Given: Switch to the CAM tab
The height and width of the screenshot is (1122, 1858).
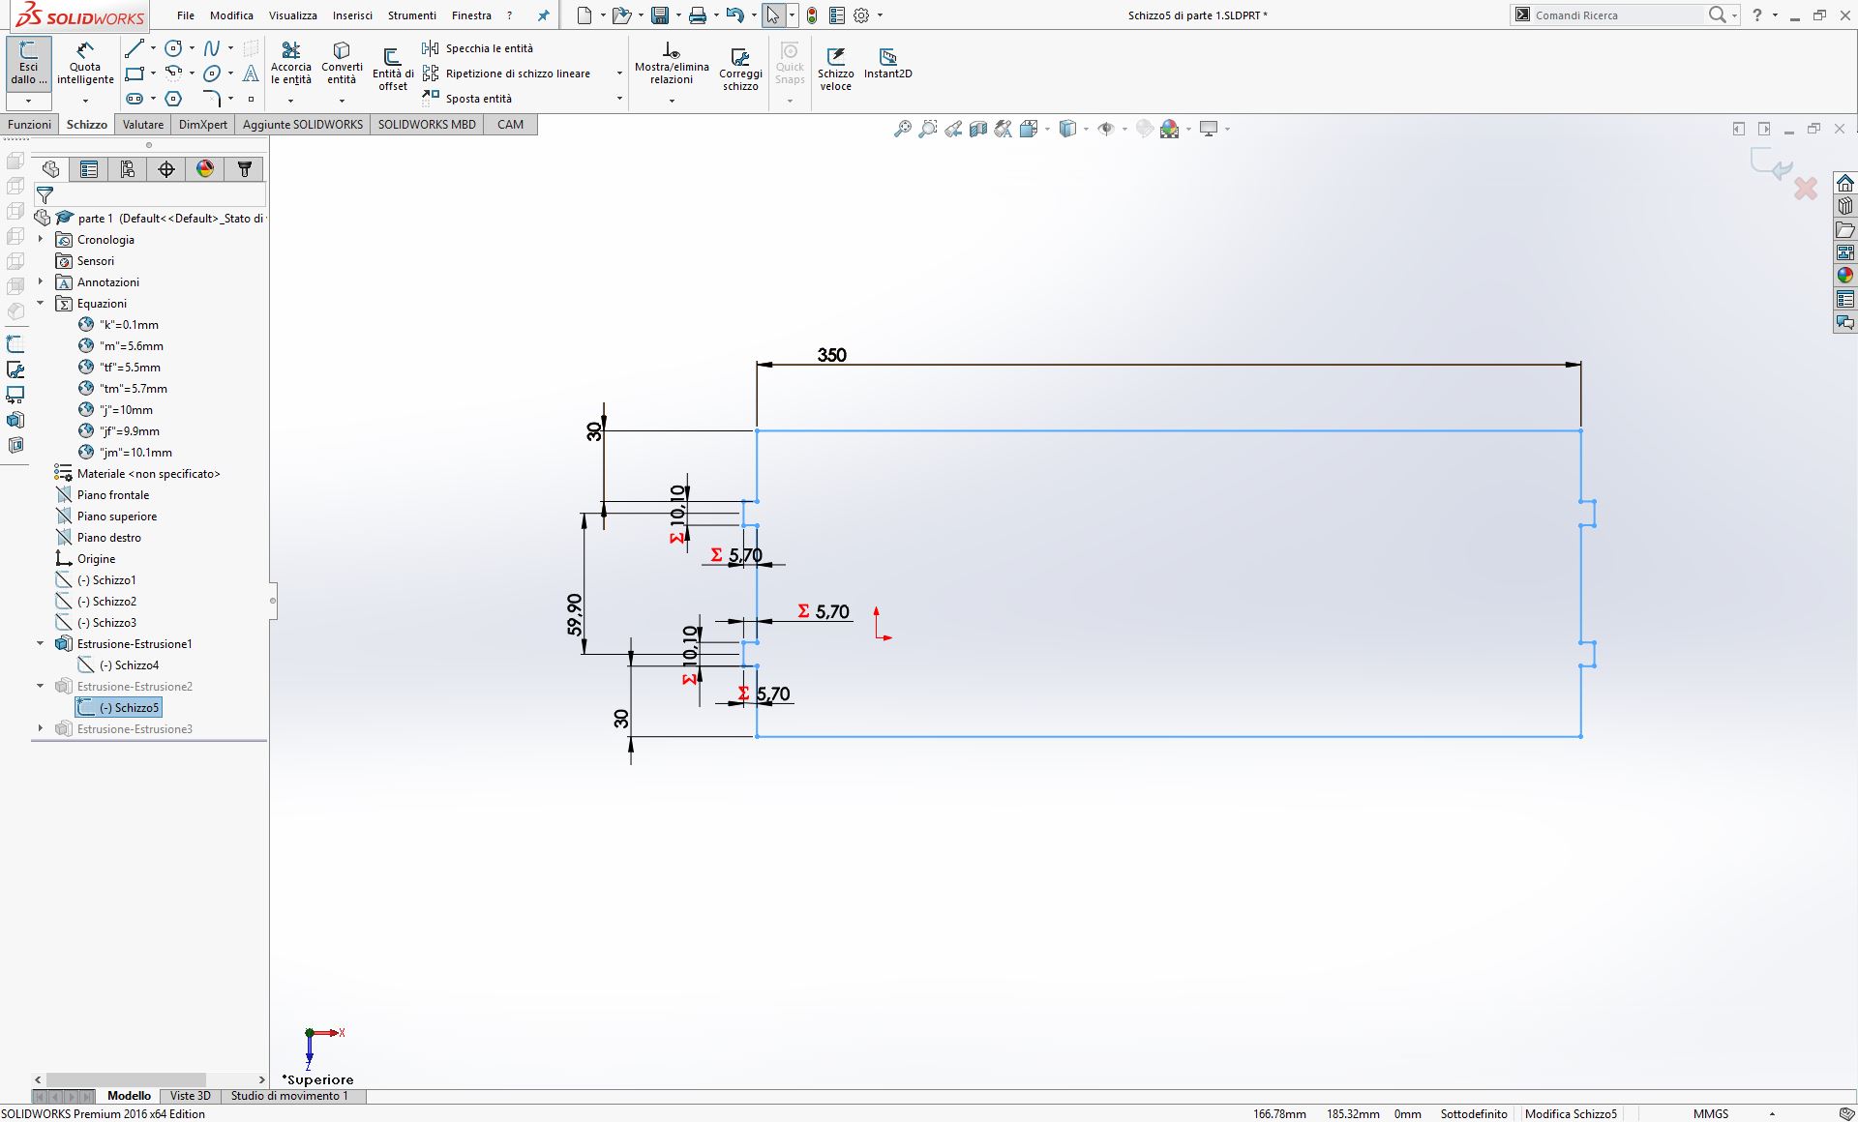Looking at the screenshot, I should (x=510, y=125).
